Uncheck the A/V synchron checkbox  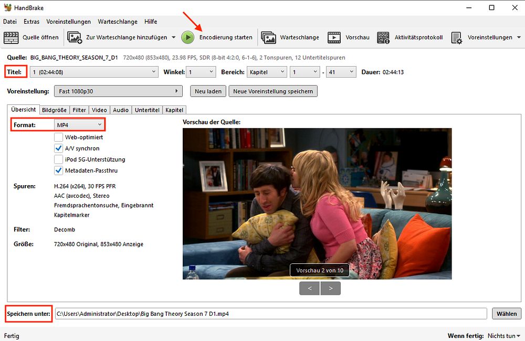pyautogui.click(x=59, y=148)
